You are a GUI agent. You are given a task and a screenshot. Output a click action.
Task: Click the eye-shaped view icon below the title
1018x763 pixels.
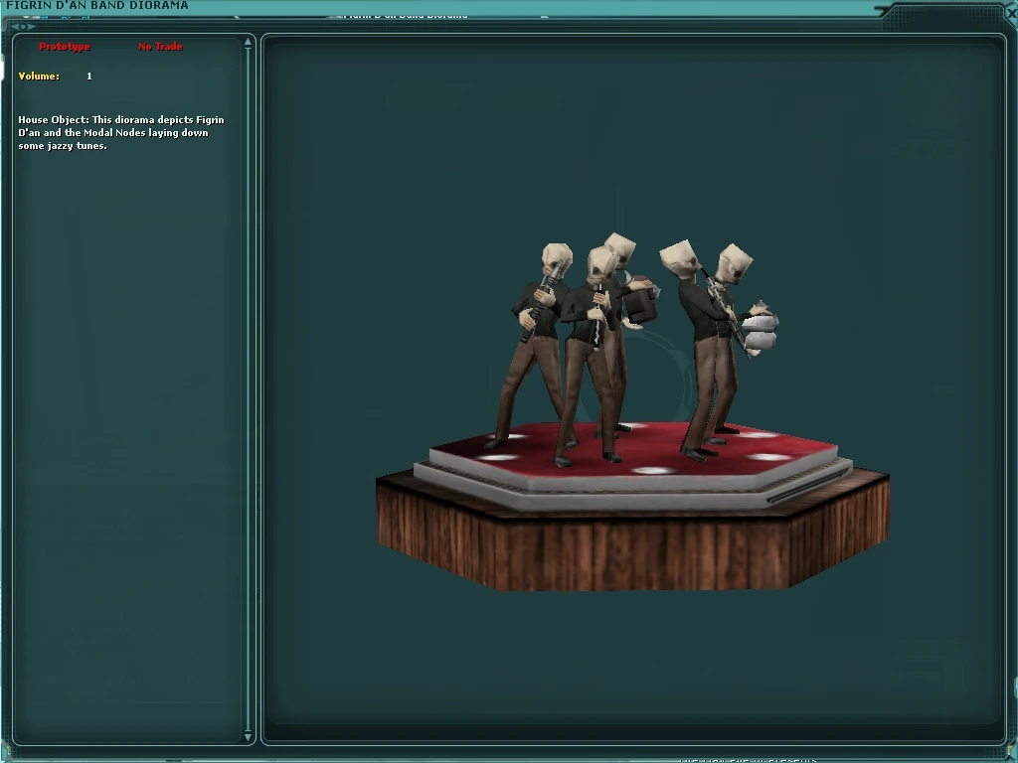click(x=22, y=27)
